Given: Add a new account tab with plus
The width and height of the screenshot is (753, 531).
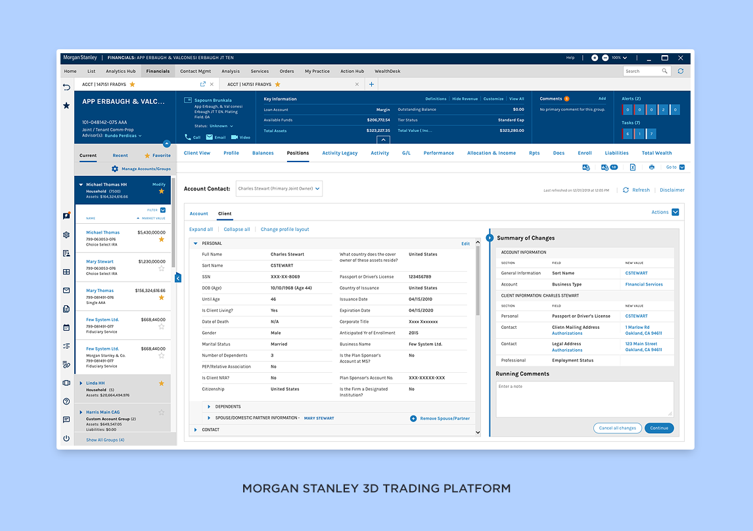Looking at the screenshot, I should 371,85.
